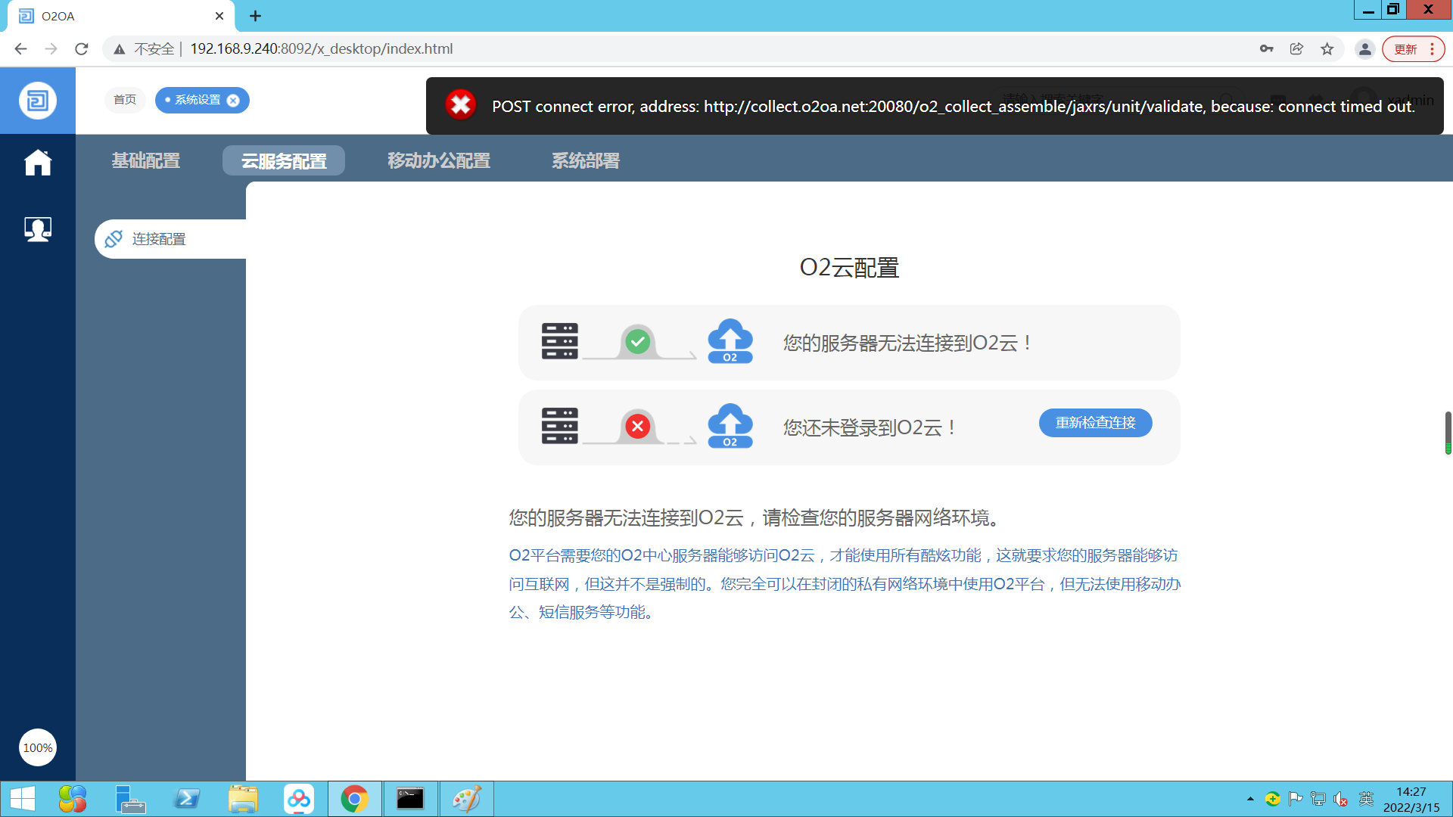Switch to the 移动办公配置 tab

tap(439, 160)
